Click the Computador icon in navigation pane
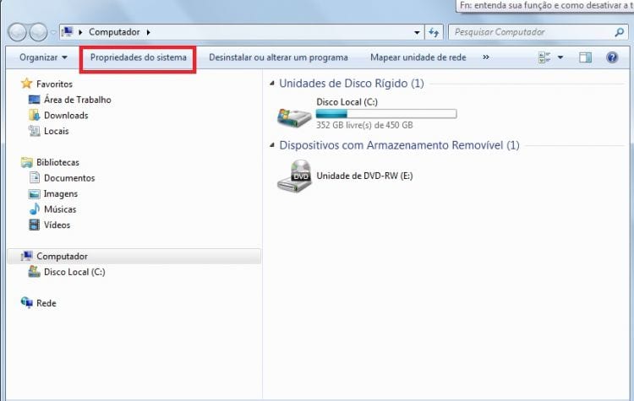Screen dimensions: 634x401 tap(27, 256)
